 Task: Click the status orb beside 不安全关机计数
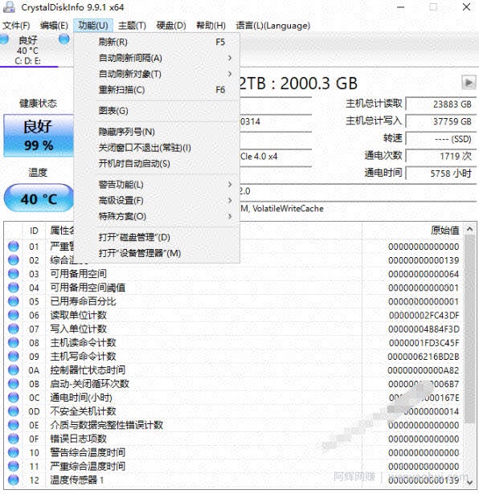13,411
